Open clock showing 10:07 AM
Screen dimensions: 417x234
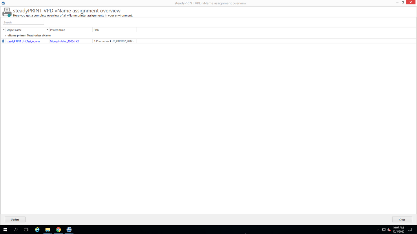pos(398,230)
